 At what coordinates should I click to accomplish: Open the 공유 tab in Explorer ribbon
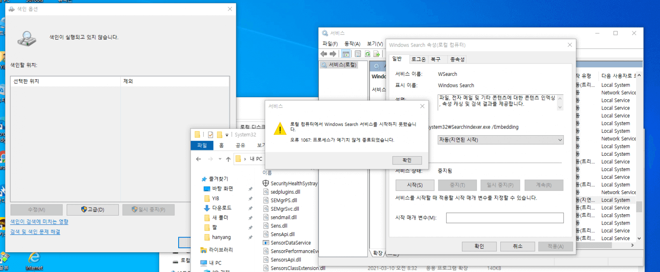point(240,145)
